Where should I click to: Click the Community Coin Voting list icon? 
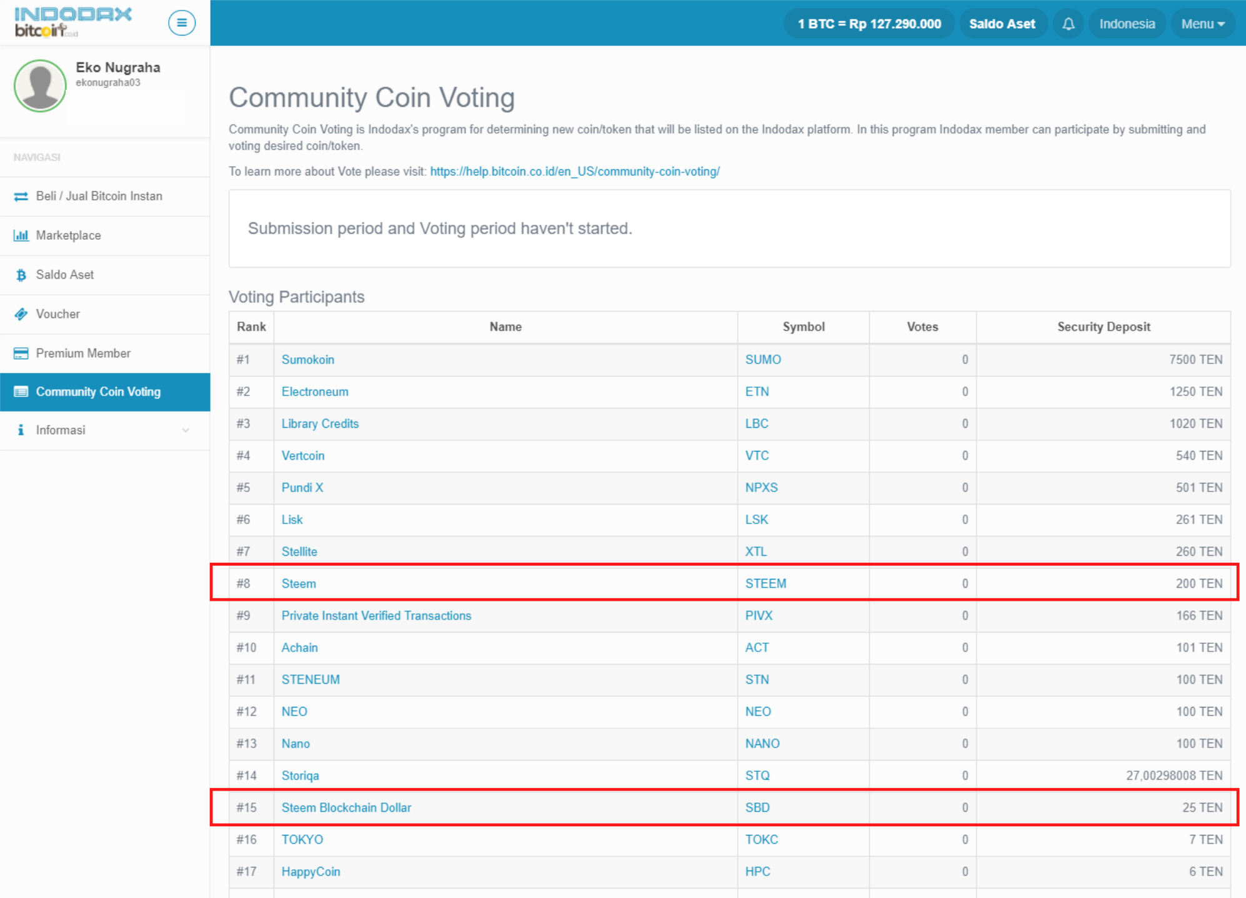(21, 392)
